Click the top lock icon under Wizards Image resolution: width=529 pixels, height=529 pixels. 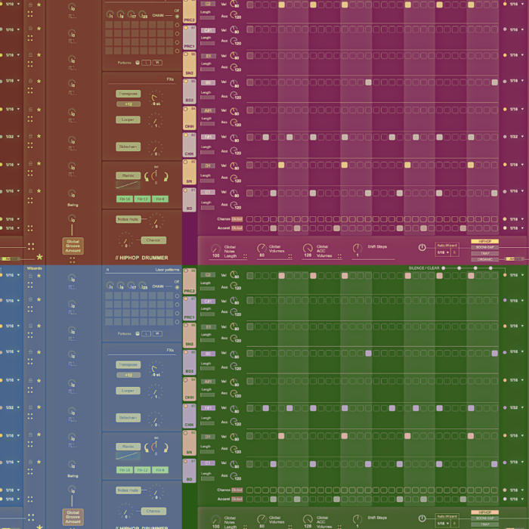[30, 276]
